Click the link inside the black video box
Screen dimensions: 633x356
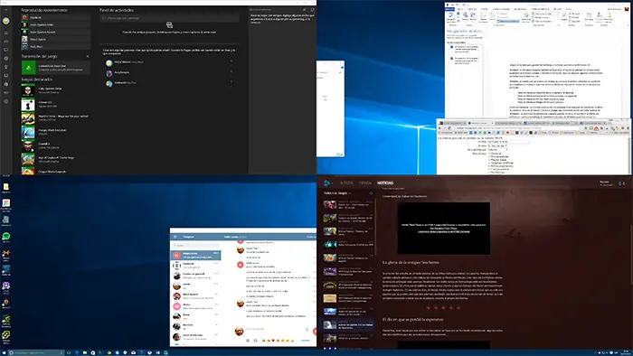pyautogui.click(x=444, y=232)
